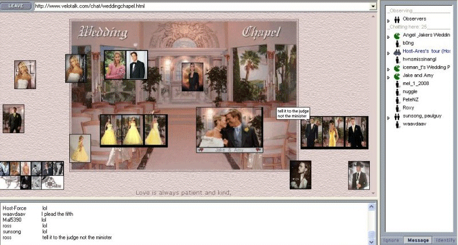The width and height of the screenshot is (458, 245).
Task: Click the Jake and Amy group icon
Action: [396, 75]
